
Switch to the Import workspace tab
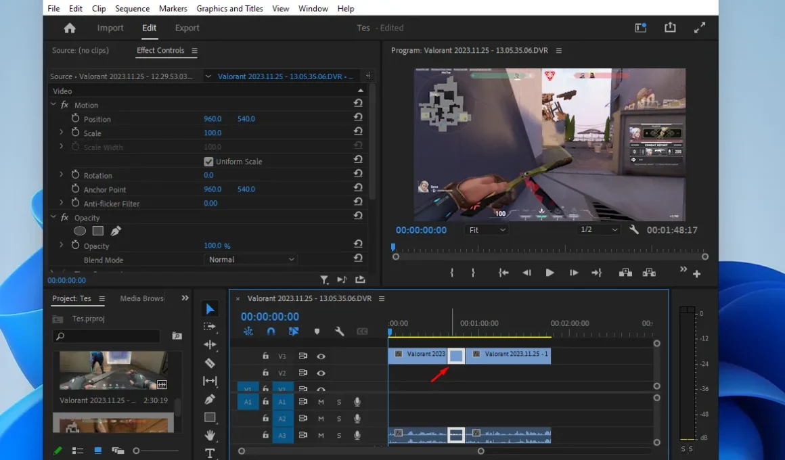pos(110,28)
